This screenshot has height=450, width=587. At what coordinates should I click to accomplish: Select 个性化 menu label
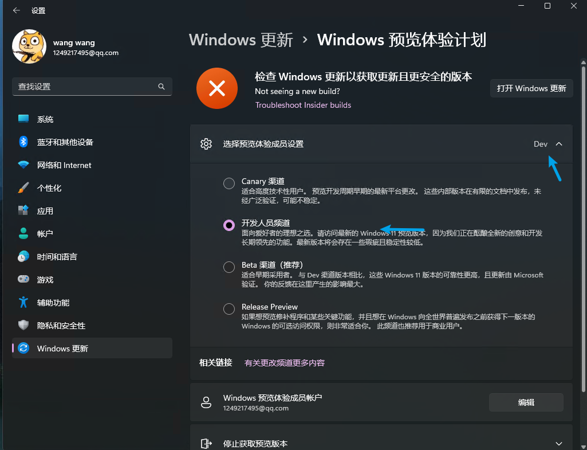49,188
